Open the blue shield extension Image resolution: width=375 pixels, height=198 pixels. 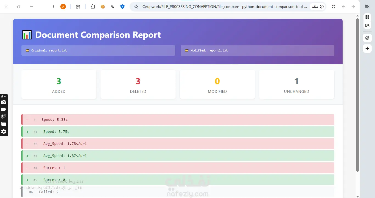click(x=122, y=7)
